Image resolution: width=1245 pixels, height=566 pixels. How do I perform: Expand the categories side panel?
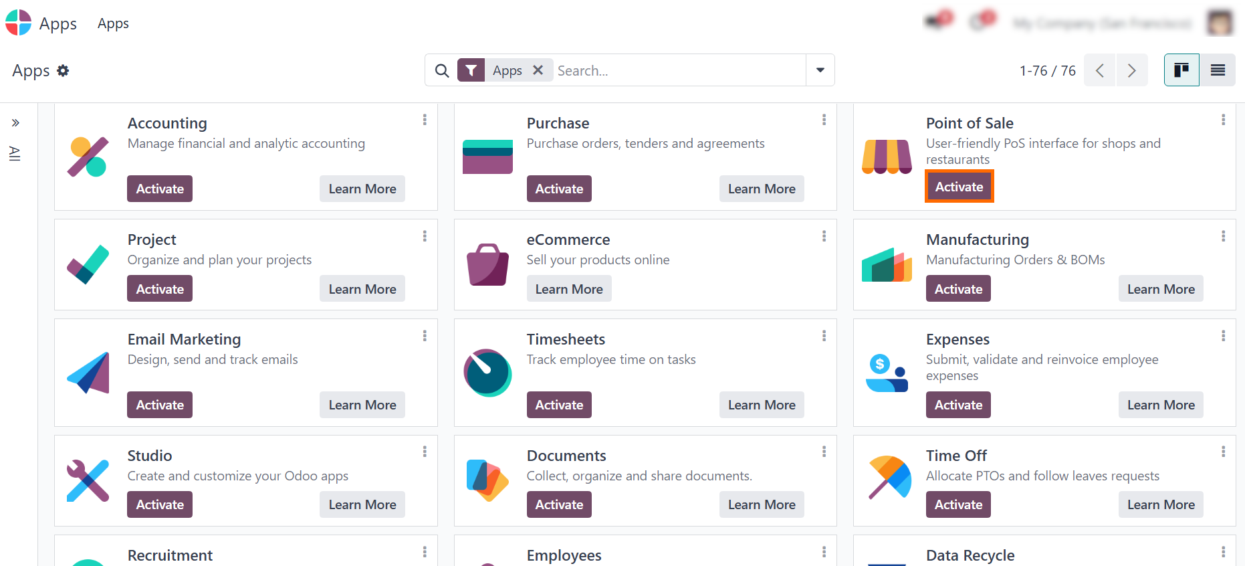click(15, 122)
